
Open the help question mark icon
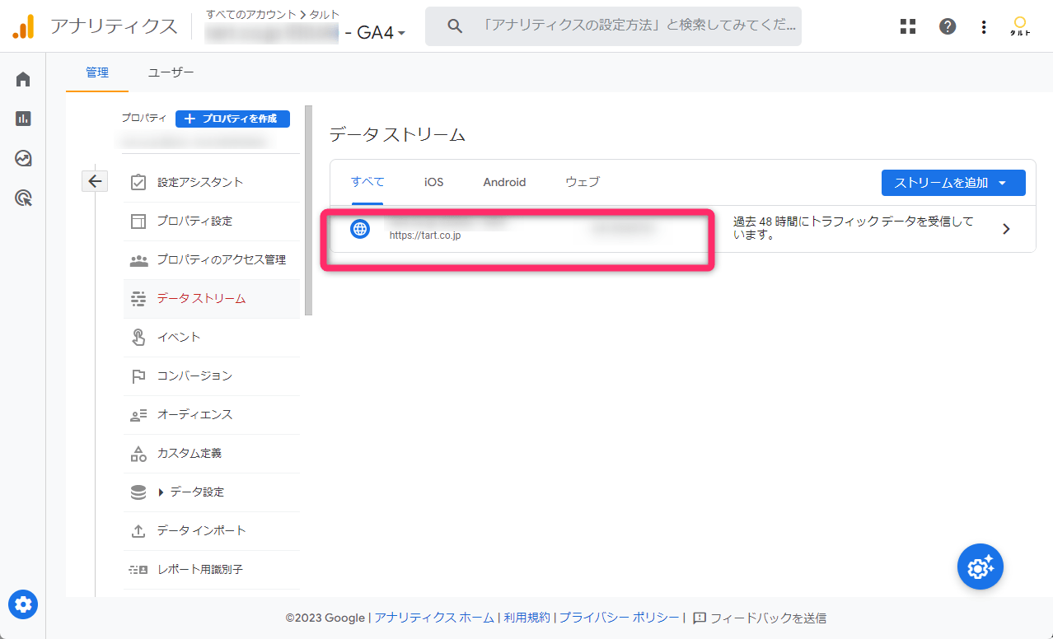[x=947, y=26]
